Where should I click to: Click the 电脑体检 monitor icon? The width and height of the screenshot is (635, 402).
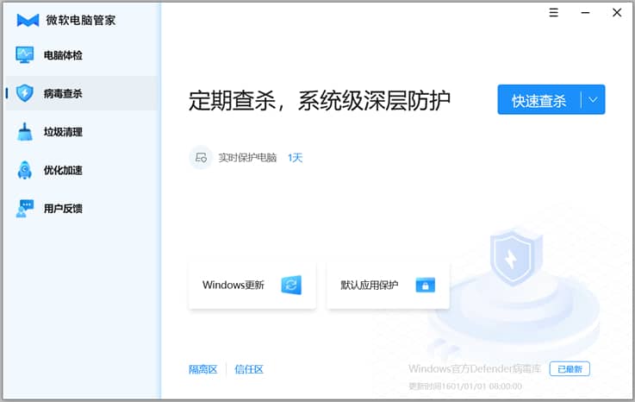tap(25, 55)
